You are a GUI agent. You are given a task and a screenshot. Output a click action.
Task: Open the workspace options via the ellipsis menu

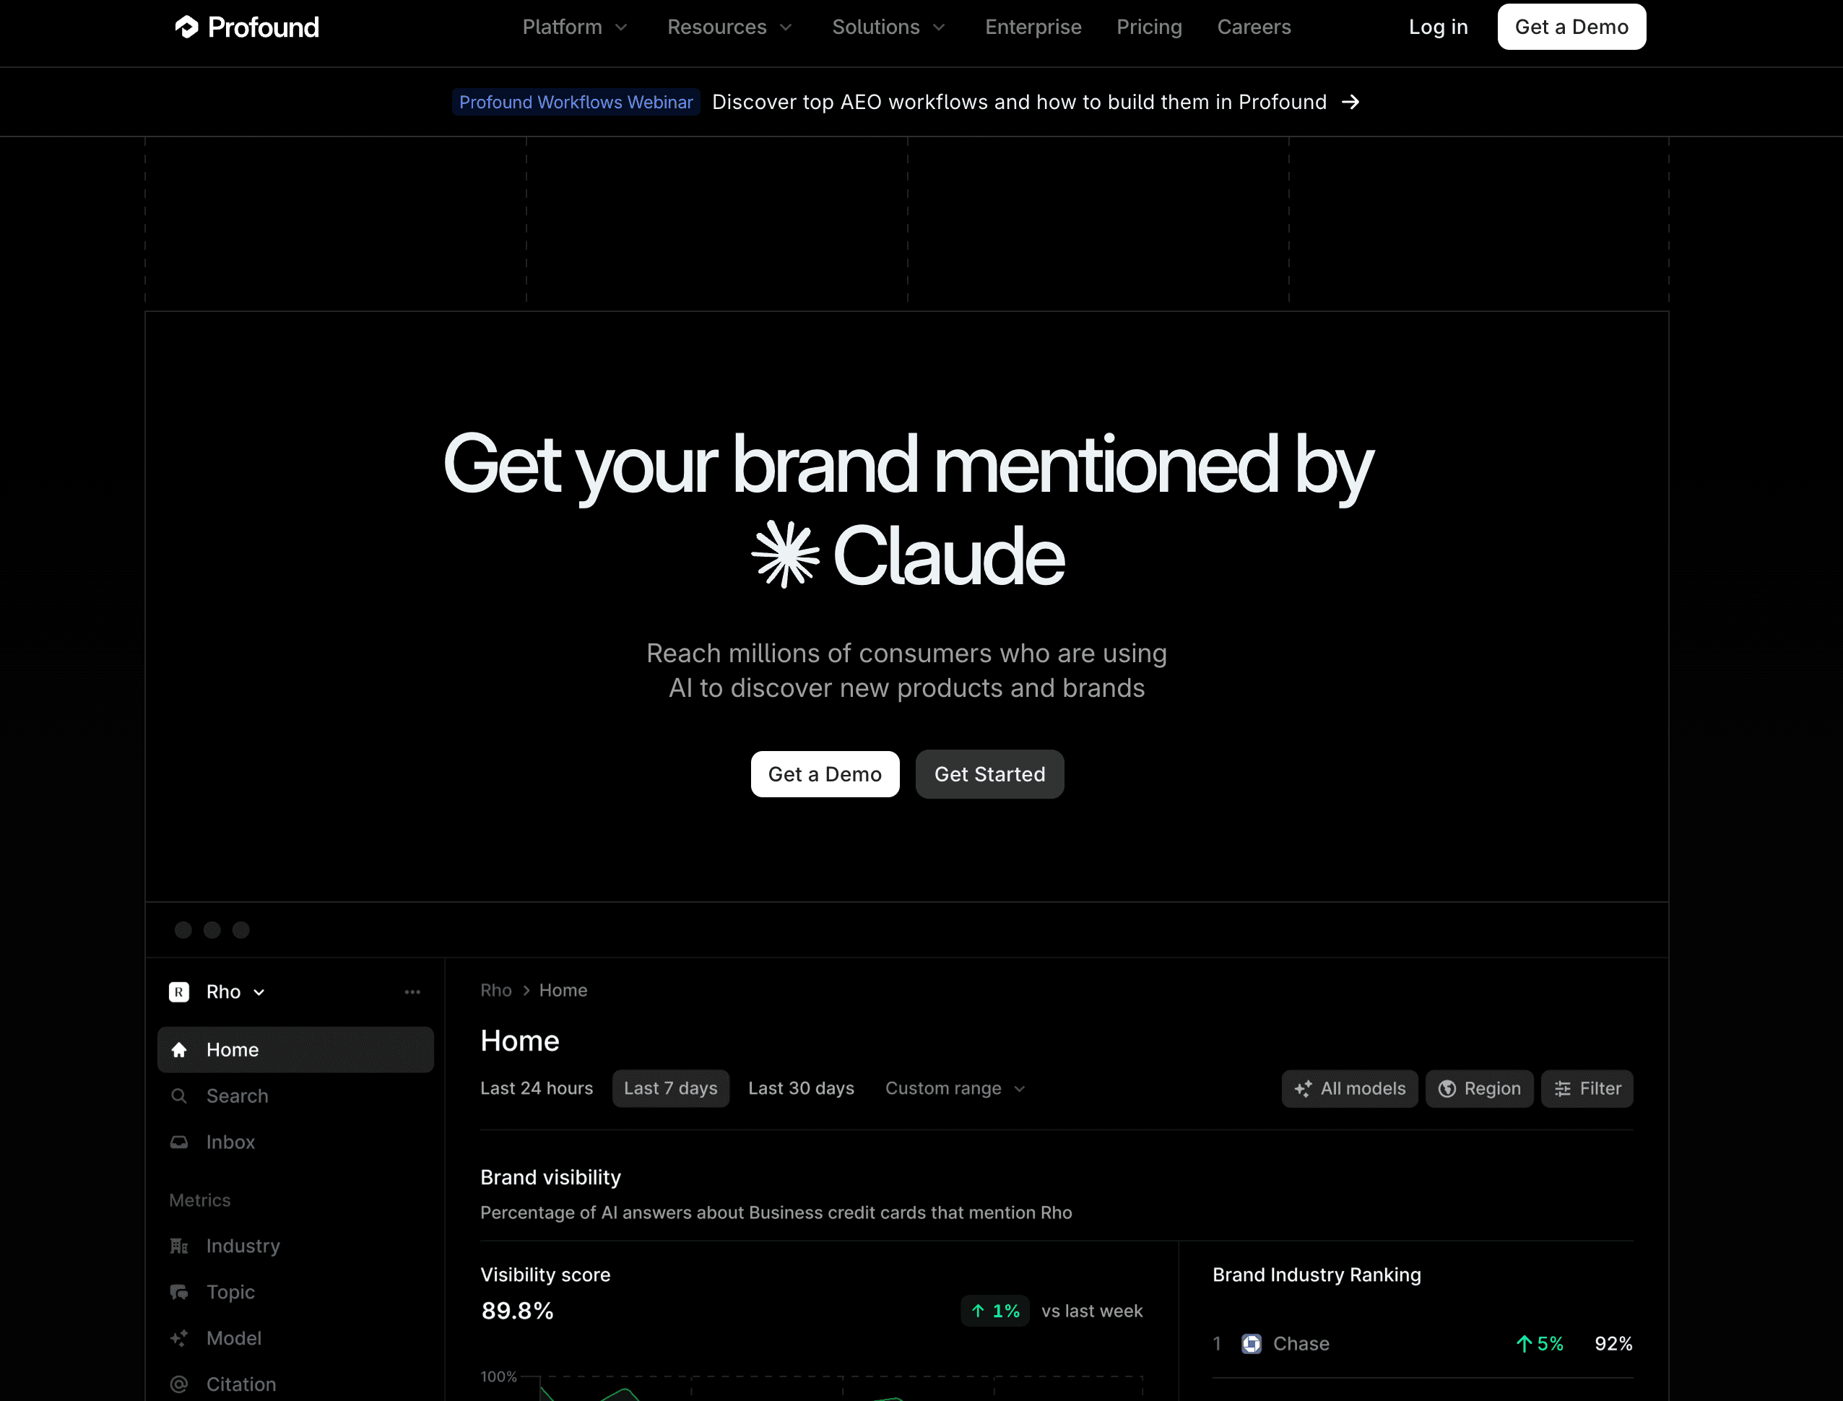coord(413,992)
